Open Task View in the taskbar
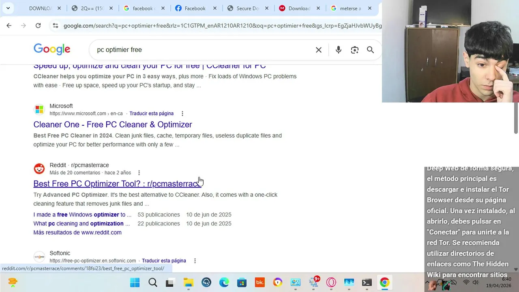The image size is (519, 292). [170, 282]
